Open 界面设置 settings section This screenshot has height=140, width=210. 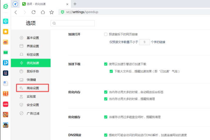coord(31,46)
